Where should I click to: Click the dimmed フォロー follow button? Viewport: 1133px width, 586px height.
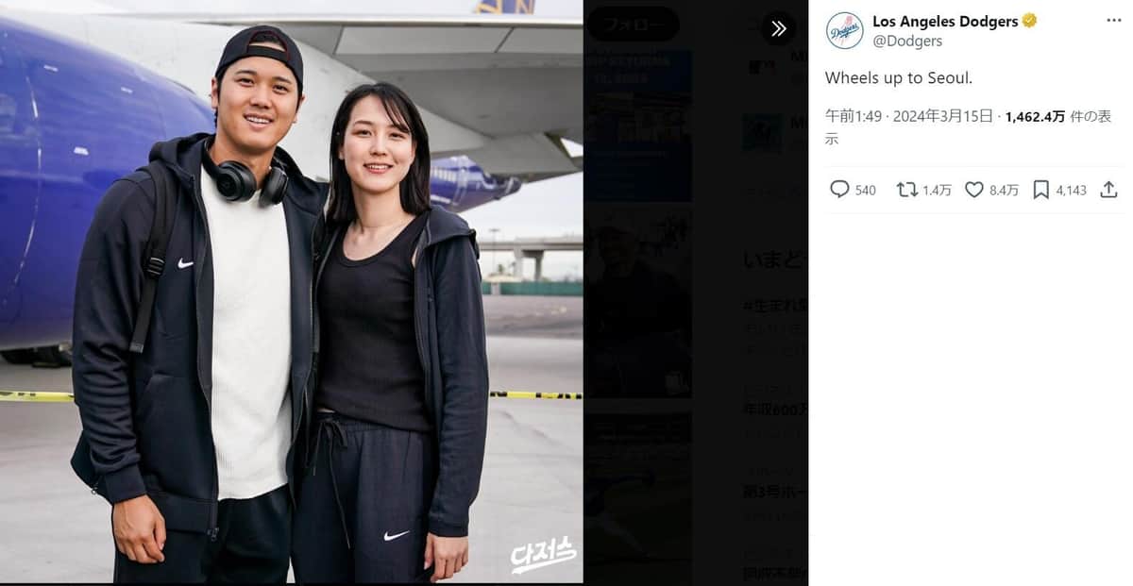pyautogui.click(x=633, y=25)
